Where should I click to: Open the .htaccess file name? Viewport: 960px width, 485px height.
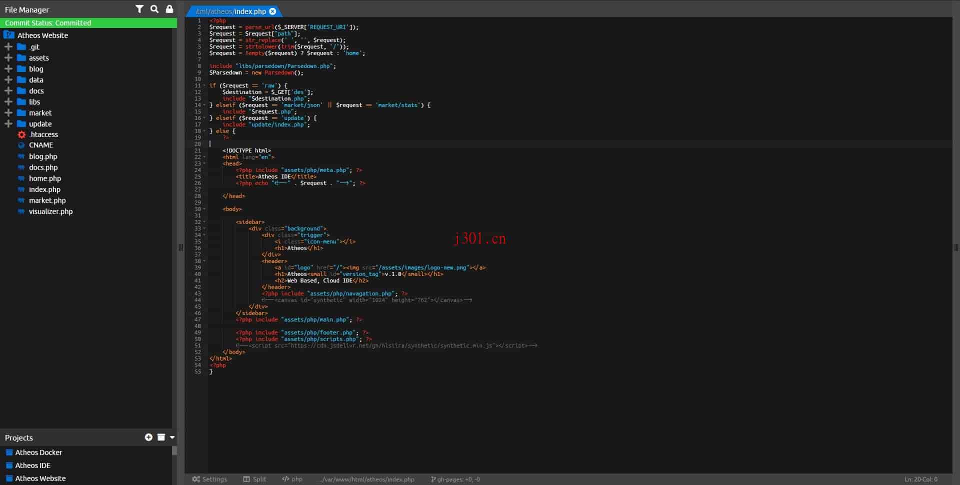(x=43, y=134)
